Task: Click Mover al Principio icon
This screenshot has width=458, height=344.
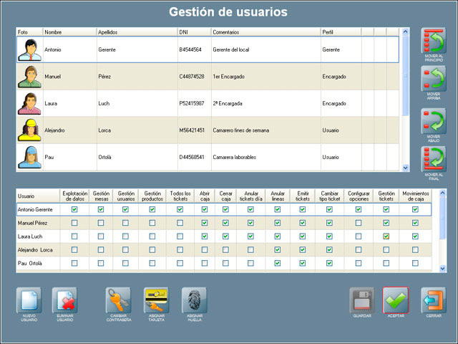Action: 433,42
